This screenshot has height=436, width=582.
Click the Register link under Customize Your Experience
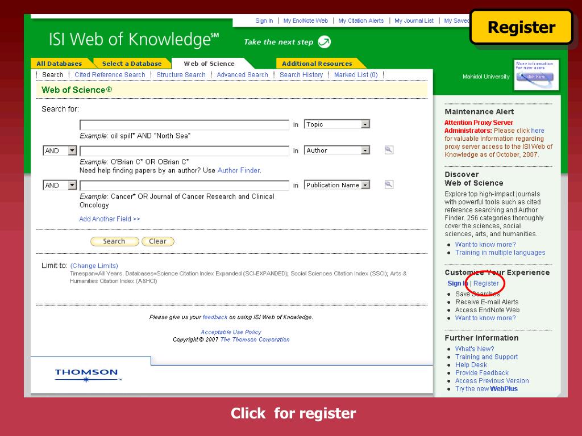(x=486, y=283)
